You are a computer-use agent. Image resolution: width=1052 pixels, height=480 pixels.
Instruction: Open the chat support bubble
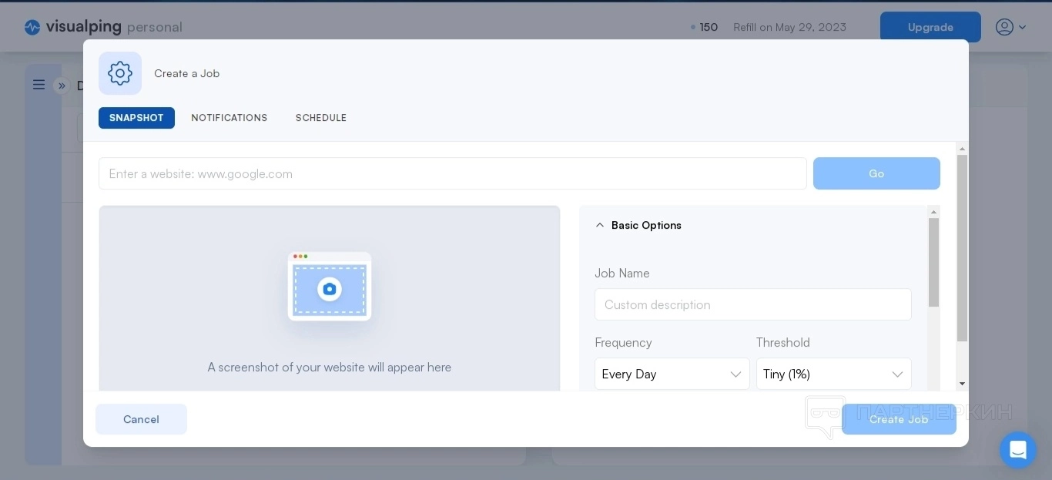[x=1017, y=450]
